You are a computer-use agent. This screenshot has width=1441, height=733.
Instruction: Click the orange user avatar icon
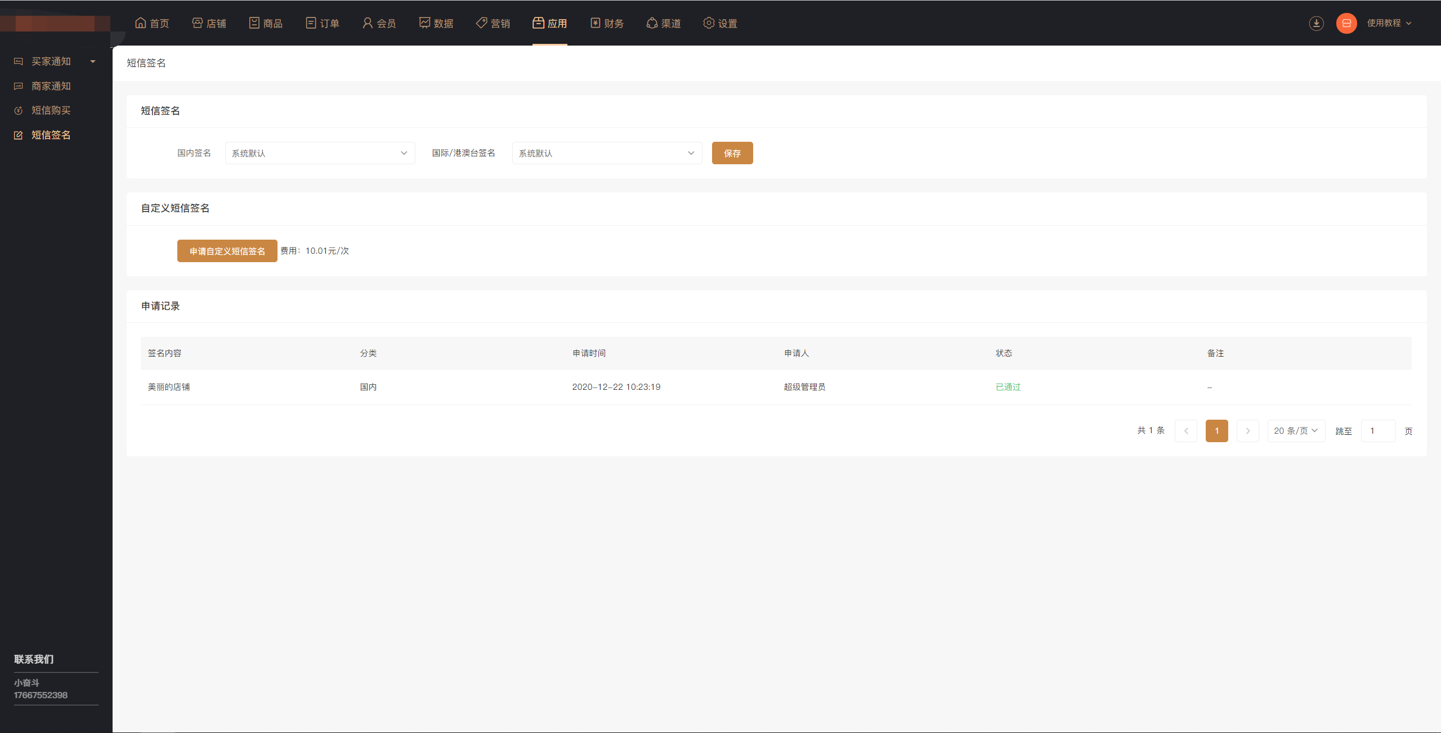pos(1346,23)
